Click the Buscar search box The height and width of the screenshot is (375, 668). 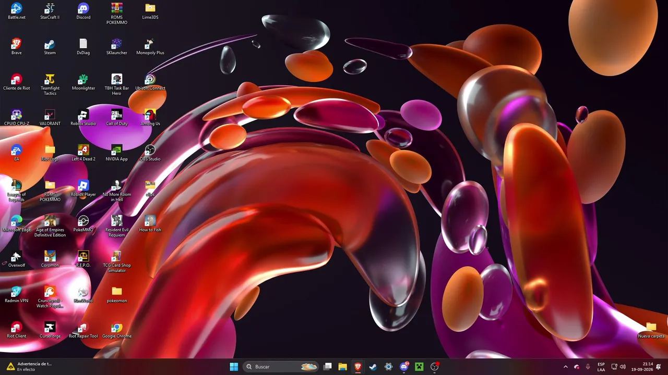(281, 367)
